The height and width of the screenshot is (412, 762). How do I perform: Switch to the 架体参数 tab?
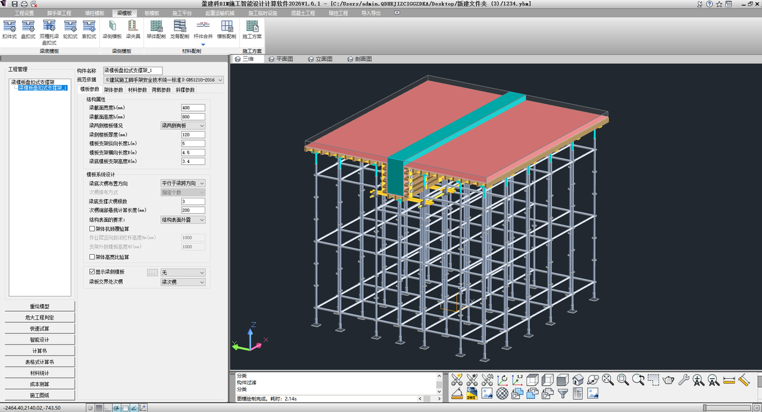pyautogui.click(x=113, y=90)
